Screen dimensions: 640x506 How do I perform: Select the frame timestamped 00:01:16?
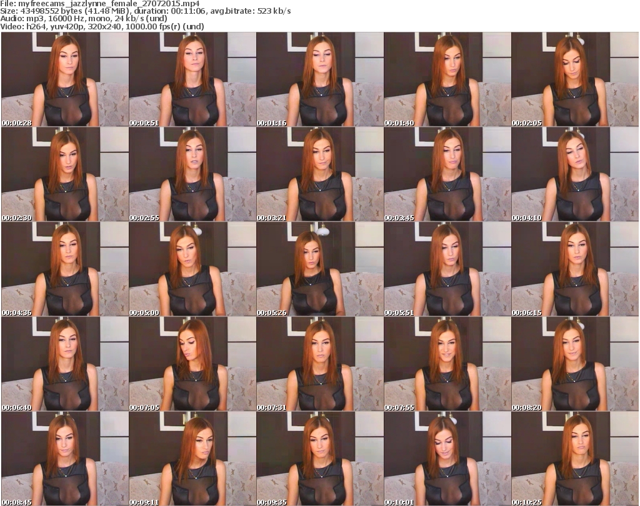[x=320, y=79]
